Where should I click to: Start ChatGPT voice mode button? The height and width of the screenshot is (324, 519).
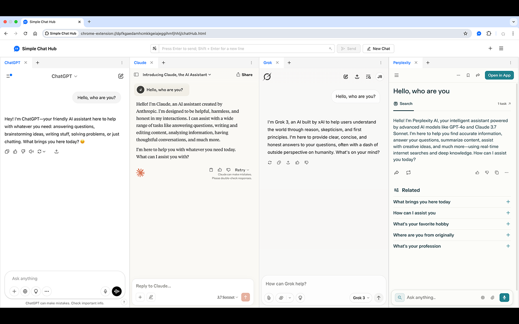pos(116,291)
